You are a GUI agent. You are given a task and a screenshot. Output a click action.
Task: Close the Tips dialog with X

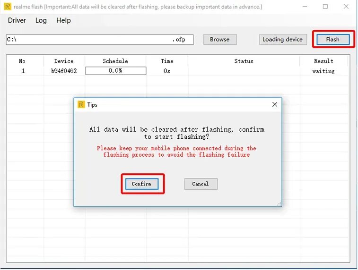(275, 104)
